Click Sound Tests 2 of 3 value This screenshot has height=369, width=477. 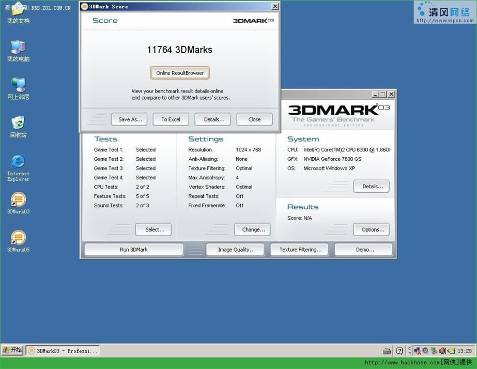click(x=142, y=206)
